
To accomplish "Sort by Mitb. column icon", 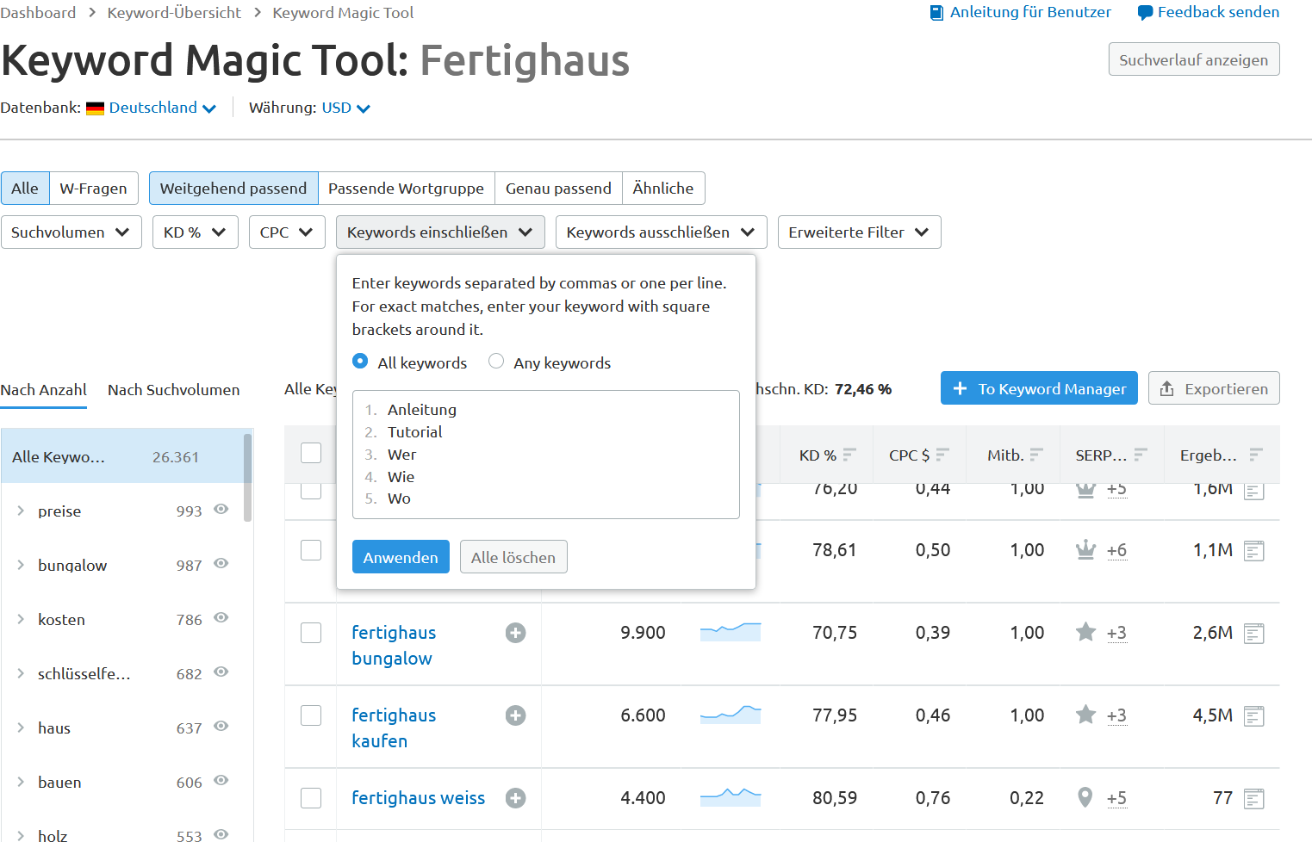I will coord(1036,455).
